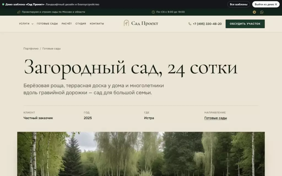Click the birch grove hero photo
The height and width of the screenshot is (176, 282).
(x=141, y=154)
